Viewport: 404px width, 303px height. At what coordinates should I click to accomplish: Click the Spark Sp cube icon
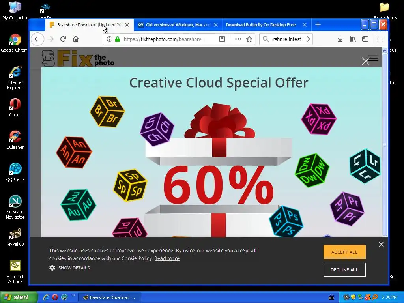coord(130,185)
